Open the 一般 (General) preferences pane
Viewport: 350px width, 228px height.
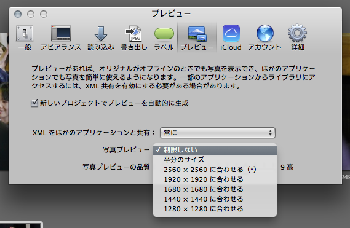[x=25, y=37]
